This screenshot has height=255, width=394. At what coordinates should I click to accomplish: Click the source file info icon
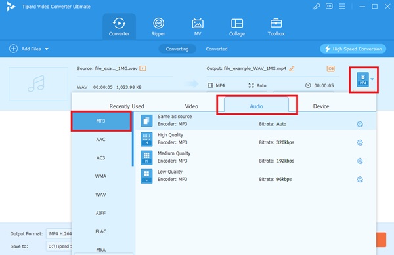coord(142,68)
